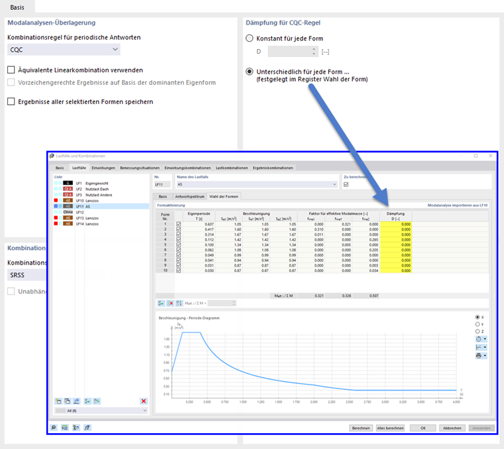
Task: Select the Z direction radio button for the diagram
Action: (x=477, y=332)
